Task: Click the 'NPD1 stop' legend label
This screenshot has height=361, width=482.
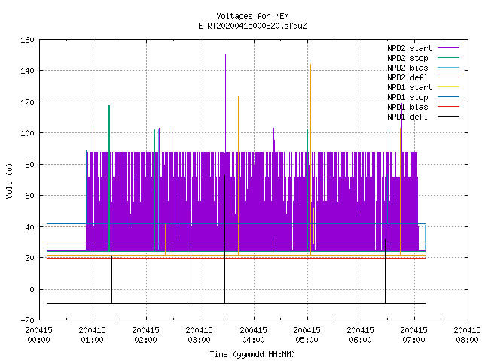Action: click(407, 97)
